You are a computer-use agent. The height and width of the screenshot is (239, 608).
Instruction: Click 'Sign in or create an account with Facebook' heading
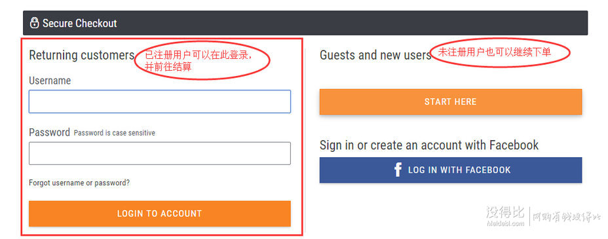[x=429, y=145]
